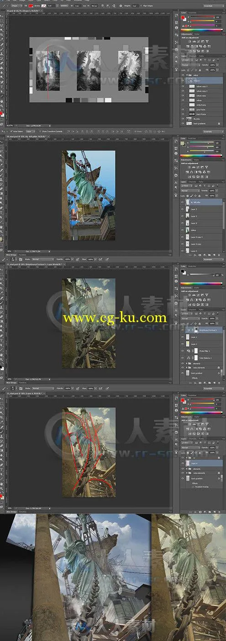Image resolution: width=226 pixels, height=641 pixels.
Task: Switch to Styles tab in thumbnails window
Action: [197, 34]
